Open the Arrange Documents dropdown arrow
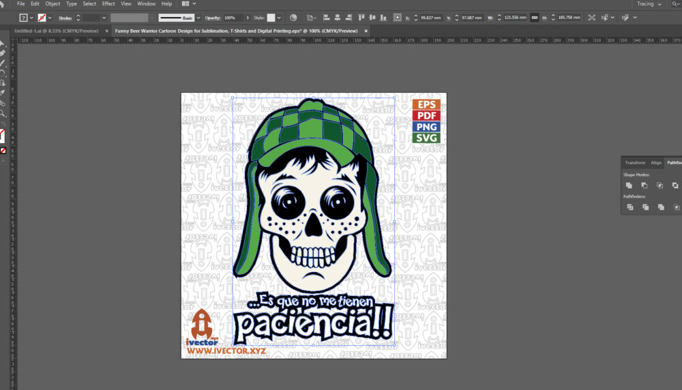The height and width of the screenshot is (390, 682). click(x=194, y=3)
